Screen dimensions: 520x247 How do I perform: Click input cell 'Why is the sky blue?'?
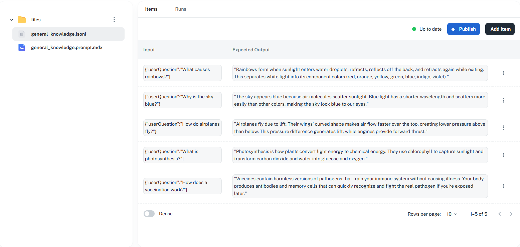tap(182, 100)
